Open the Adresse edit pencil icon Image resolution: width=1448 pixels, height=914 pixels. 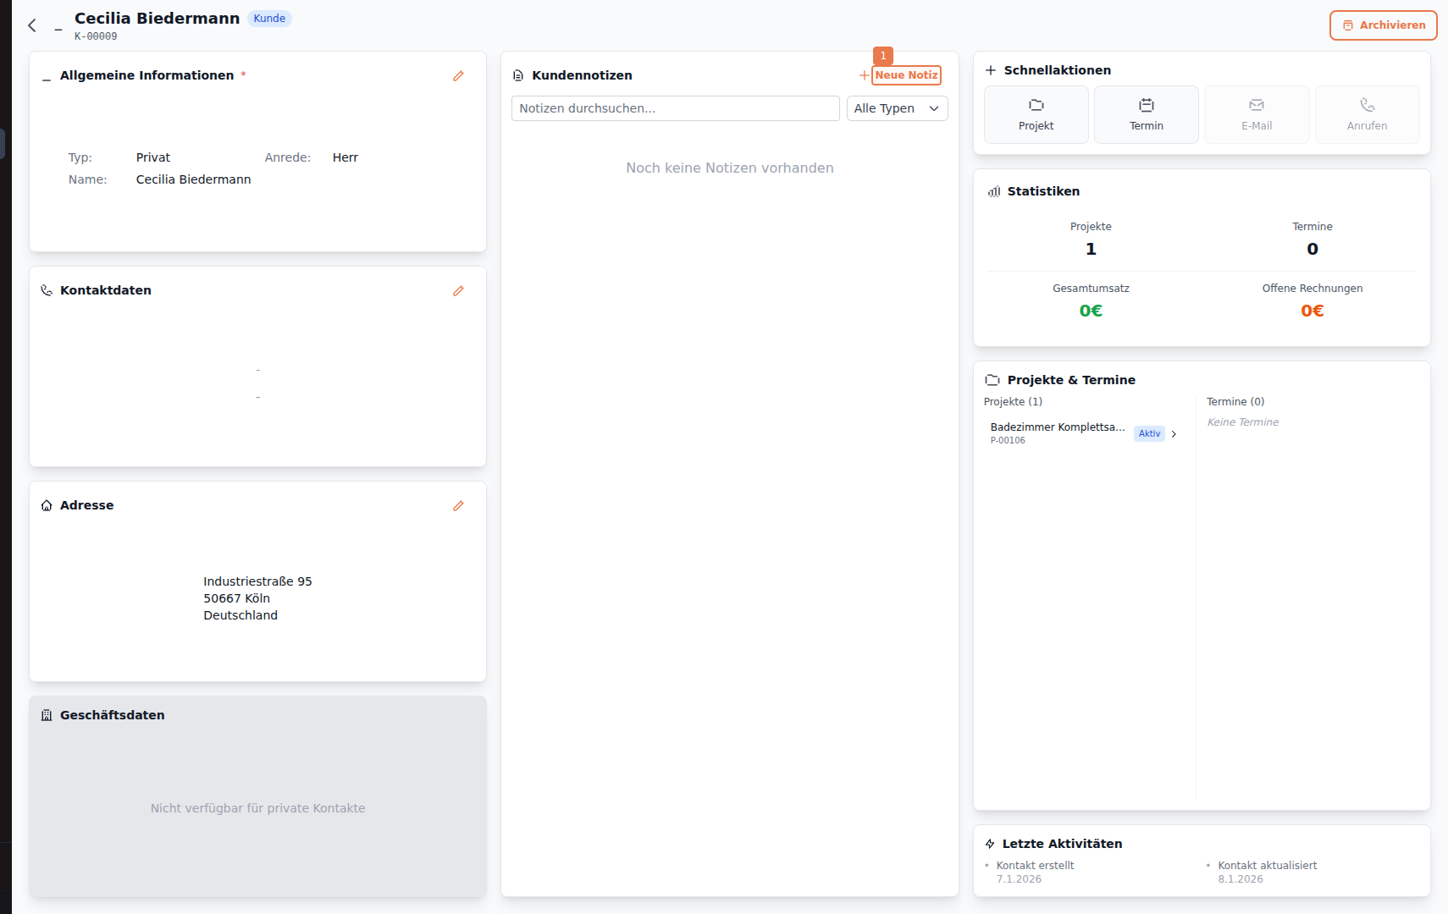click(458, 506)
